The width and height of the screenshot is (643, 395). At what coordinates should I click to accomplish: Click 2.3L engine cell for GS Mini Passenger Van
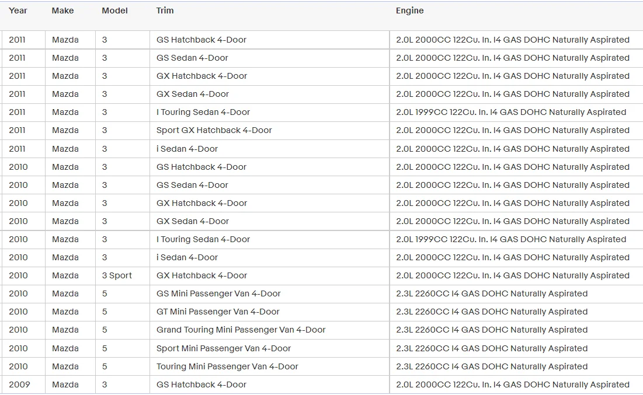point(516,293)
